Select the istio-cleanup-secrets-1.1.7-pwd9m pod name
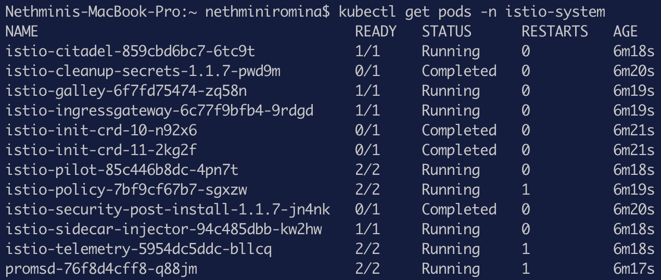This screenshot has width=661, height=280. (x=143, y=71)
